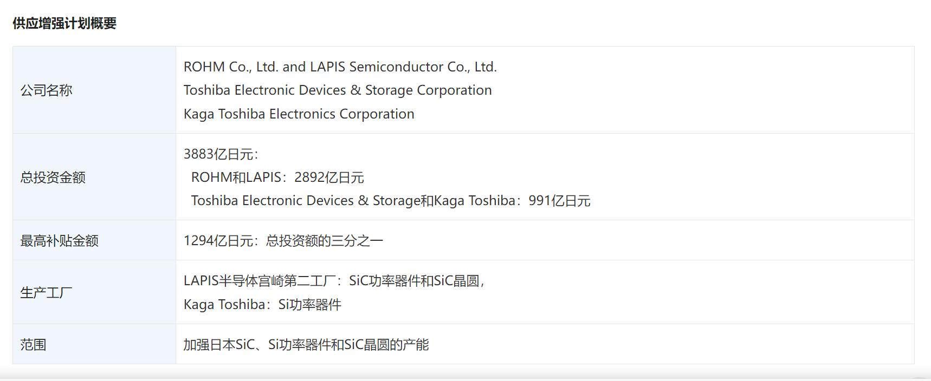Viewport: 931px width, 381px height.
Task: Select the 范围 row label
Action: click(x=34, y=345)
